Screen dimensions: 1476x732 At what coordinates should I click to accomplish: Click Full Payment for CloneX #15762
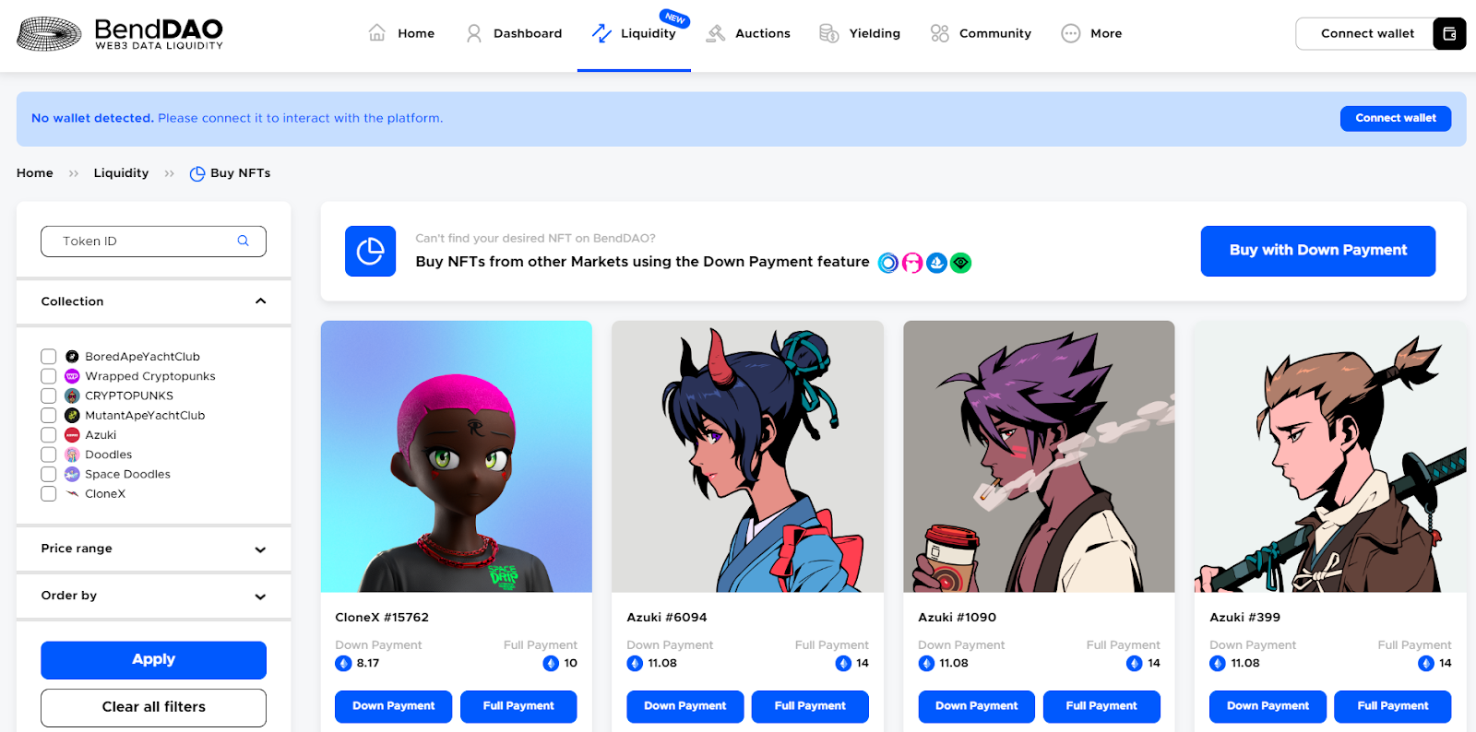point(518,706)
